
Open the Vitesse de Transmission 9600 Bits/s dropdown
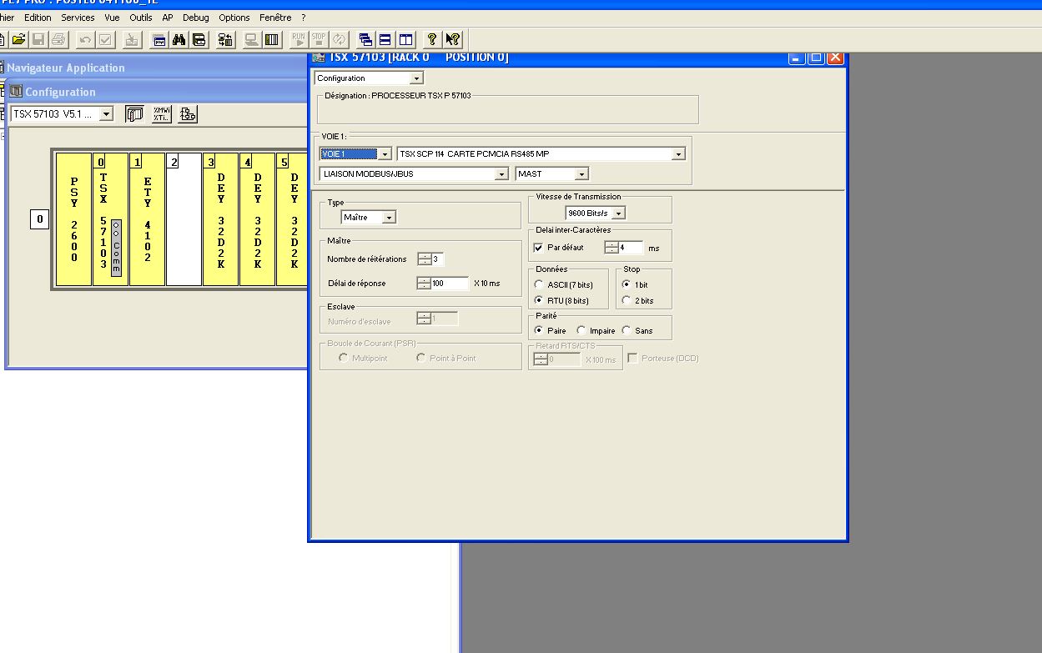[x=618, y=213]
